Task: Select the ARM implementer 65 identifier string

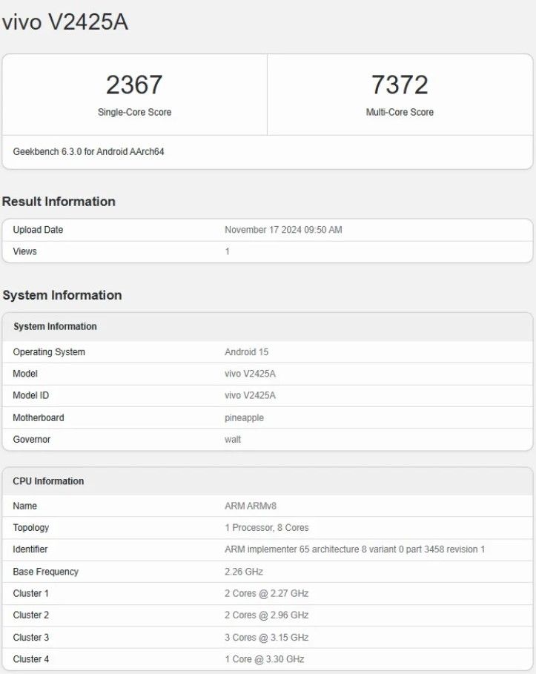Action: [354, 549]
